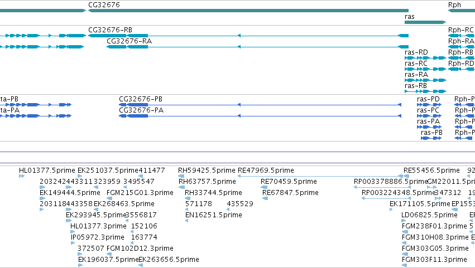Select EST FGM303G05.3prime
The image size is (475, 268).
coord(435,248)
